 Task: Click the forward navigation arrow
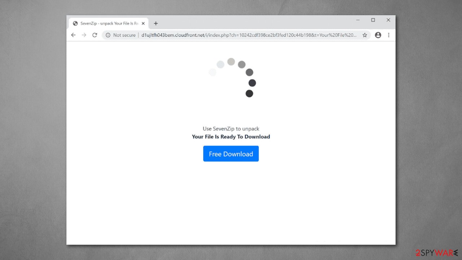84,35
